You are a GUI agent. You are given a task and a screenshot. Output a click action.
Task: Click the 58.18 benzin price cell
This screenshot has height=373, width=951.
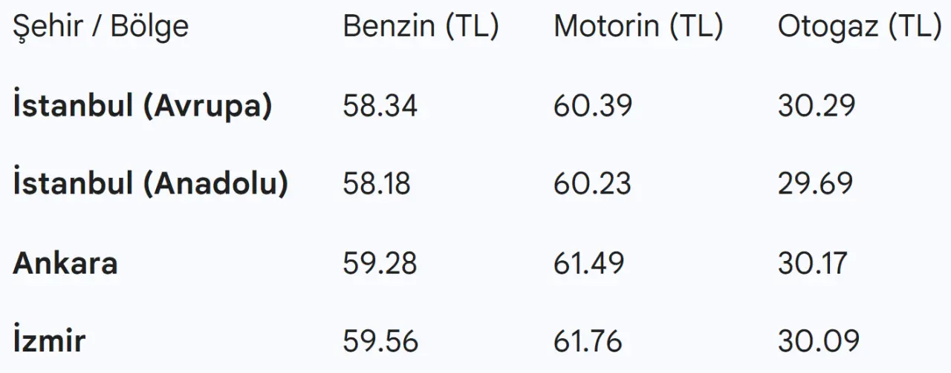click(376, 183)
